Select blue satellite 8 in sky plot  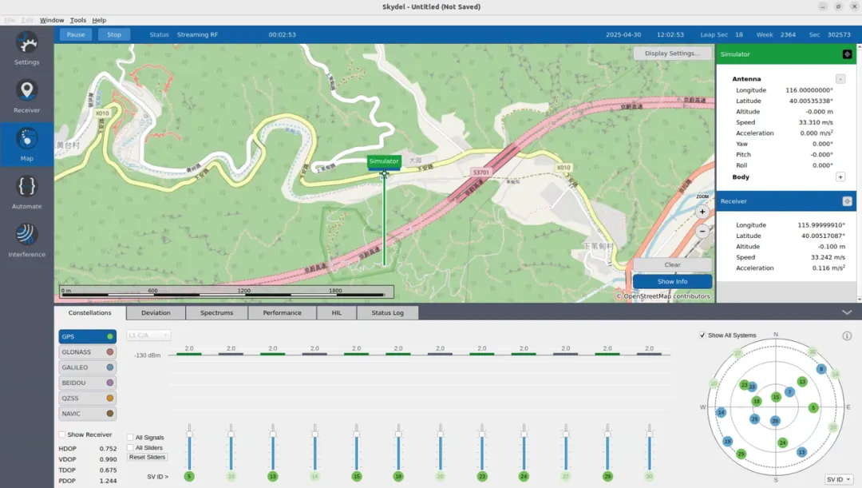tap(821, 369)
